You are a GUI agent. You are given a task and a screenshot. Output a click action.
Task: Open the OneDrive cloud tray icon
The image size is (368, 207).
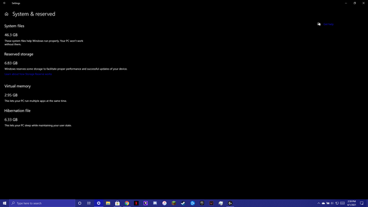[x=323, y=203]
